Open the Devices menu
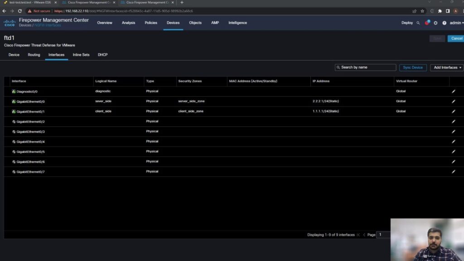The width and height of the screenshot is (464, 261). [x=173, y=23]
